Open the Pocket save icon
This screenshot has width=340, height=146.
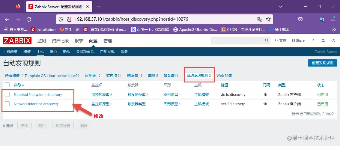click(x=300, y=19)
